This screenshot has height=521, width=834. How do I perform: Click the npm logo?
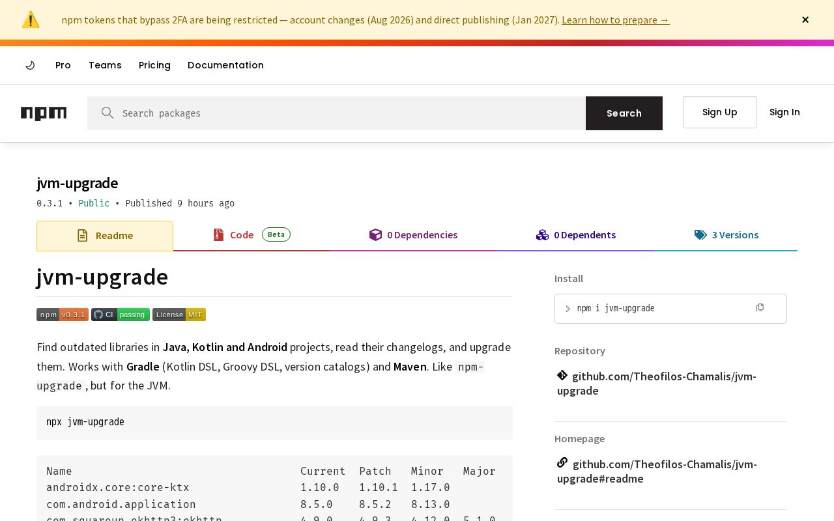click(44, 113)
